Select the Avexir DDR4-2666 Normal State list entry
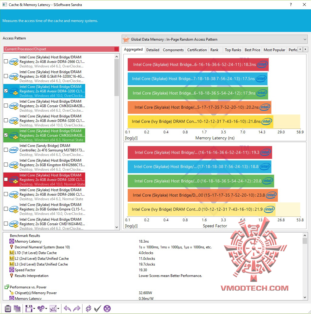311x314 pixels. pos(45,194)
